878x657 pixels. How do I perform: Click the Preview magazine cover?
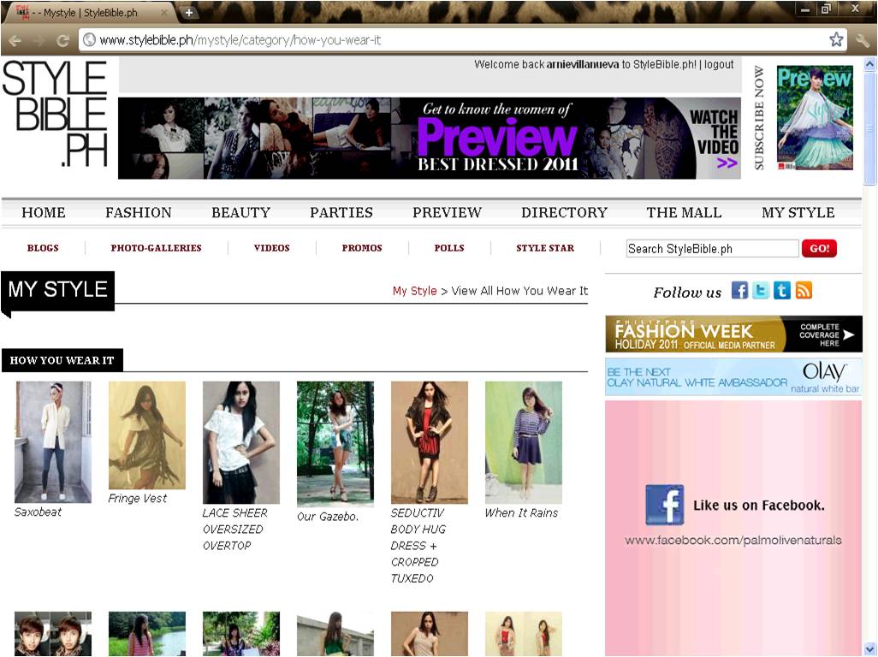[x=815, y=117]
